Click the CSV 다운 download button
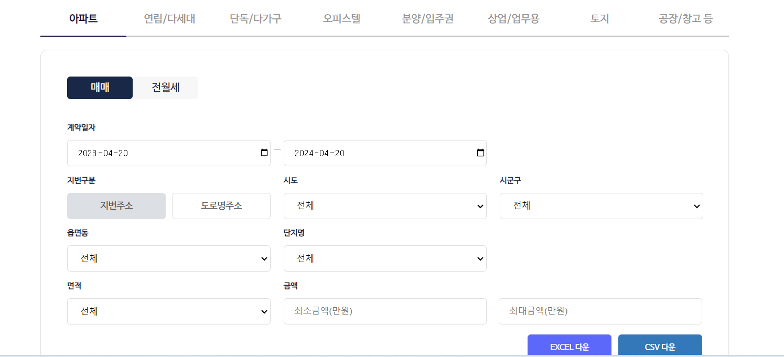Viewport: 784px width, 357px height. [660, 346]
